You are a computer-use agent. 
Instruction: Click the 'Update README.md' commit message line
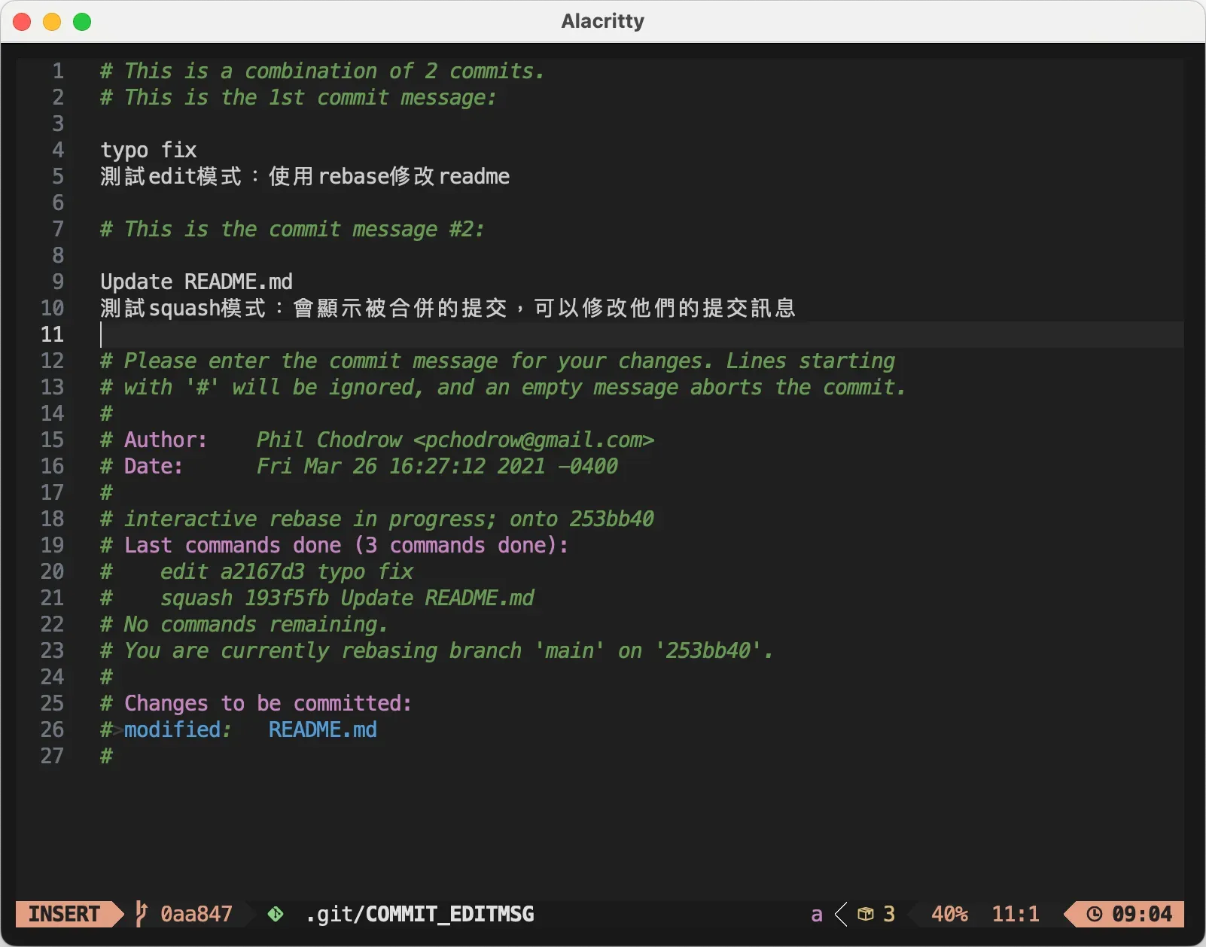pos(196,282)
